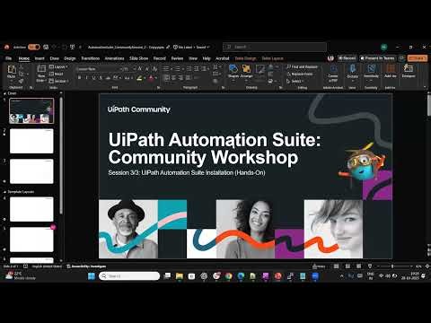Click Increase Font Size icon

coord(139,69)
